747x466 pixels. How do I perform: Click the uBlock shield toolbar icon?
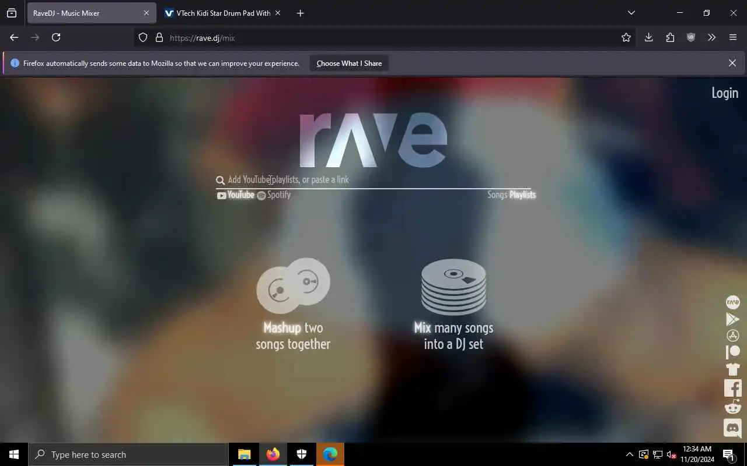(691, 37)
